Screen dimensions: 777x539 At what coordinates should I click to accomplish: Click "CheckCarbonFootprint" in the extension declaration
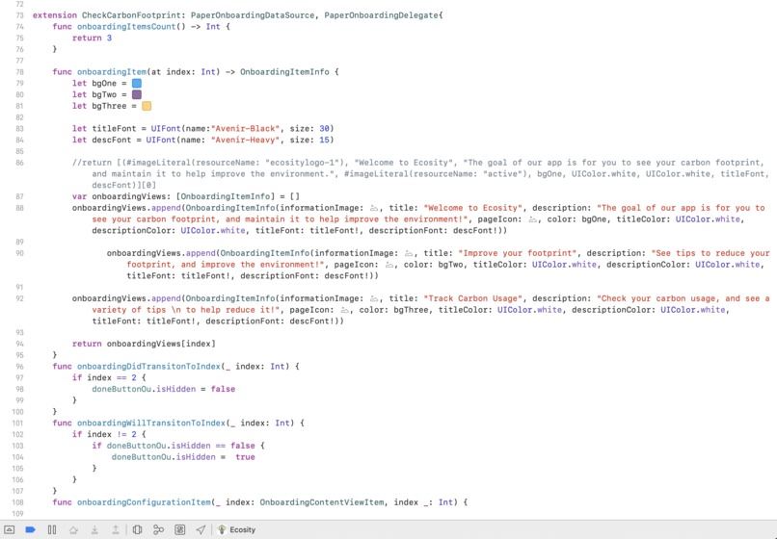click(131, 15)
